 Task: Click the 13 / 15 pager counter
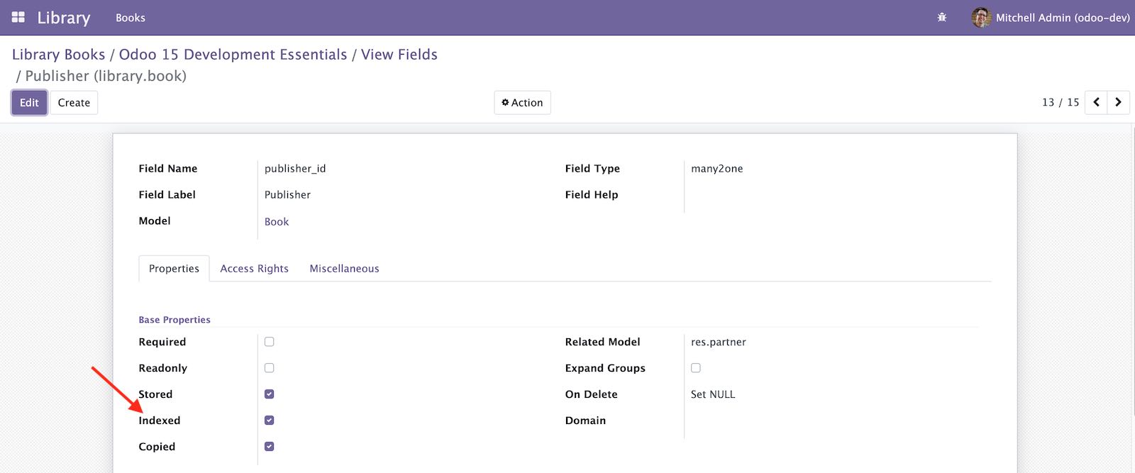click(x=1061, y=102)
